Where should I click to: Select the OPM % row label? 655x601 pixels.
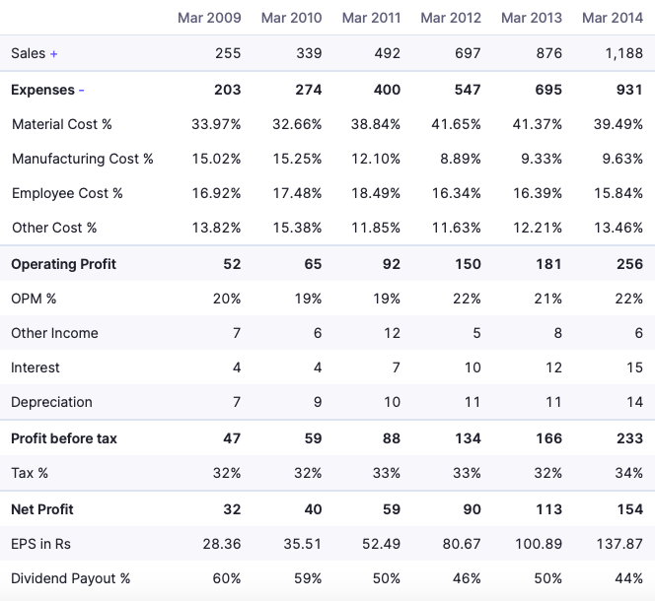click(34, 299)
